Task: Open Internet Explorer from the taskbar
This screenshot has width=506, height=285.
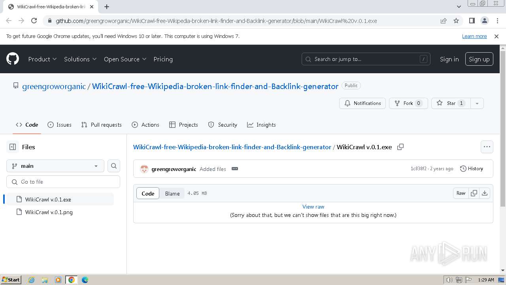Action: pos(31,280)
